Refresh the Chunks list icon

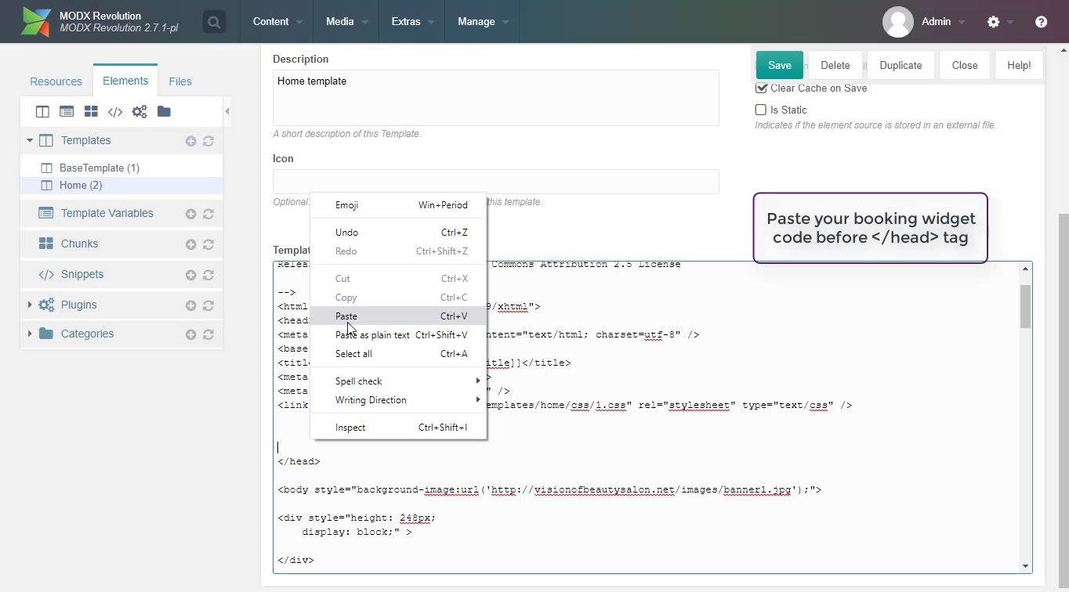[x=208, y=244]
